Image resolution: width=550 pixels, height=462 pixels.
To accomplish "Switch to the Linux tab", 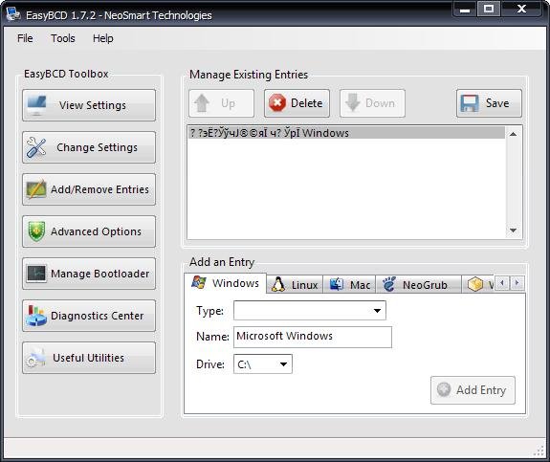I will click(x=295, y=284).
